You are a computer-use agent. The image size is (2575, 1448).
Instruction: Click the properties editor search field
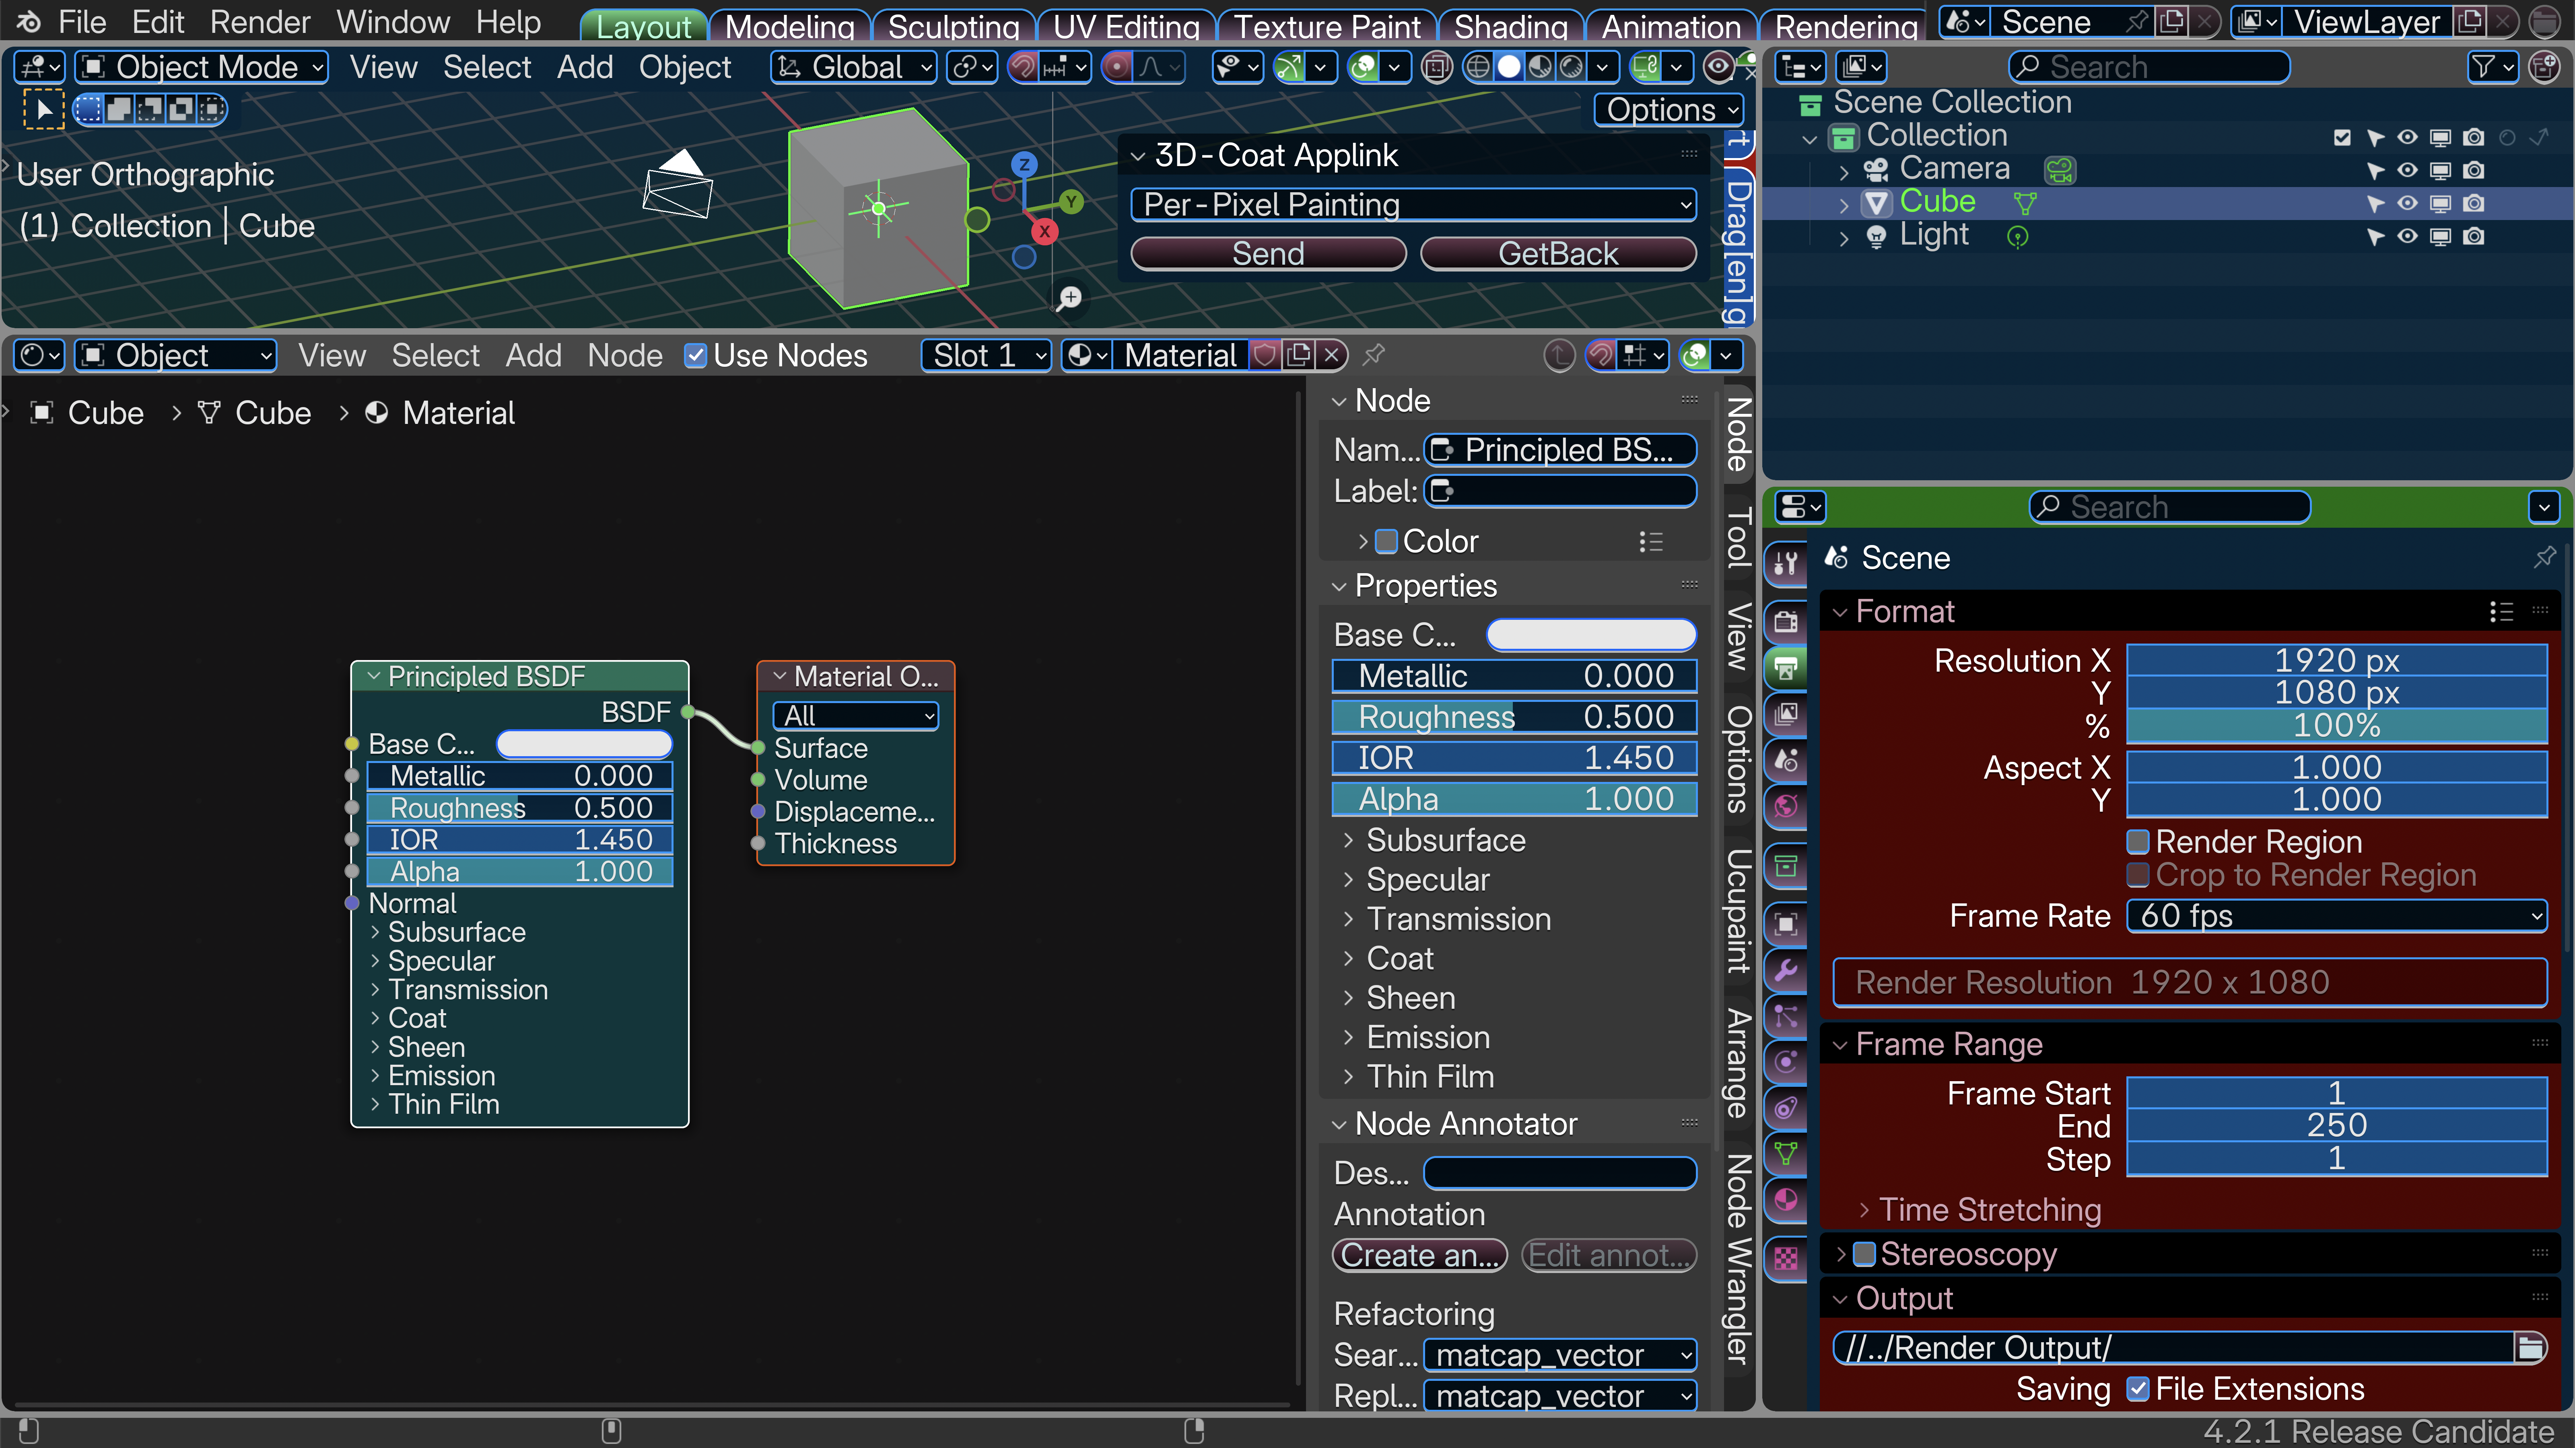pos(2169,508)
